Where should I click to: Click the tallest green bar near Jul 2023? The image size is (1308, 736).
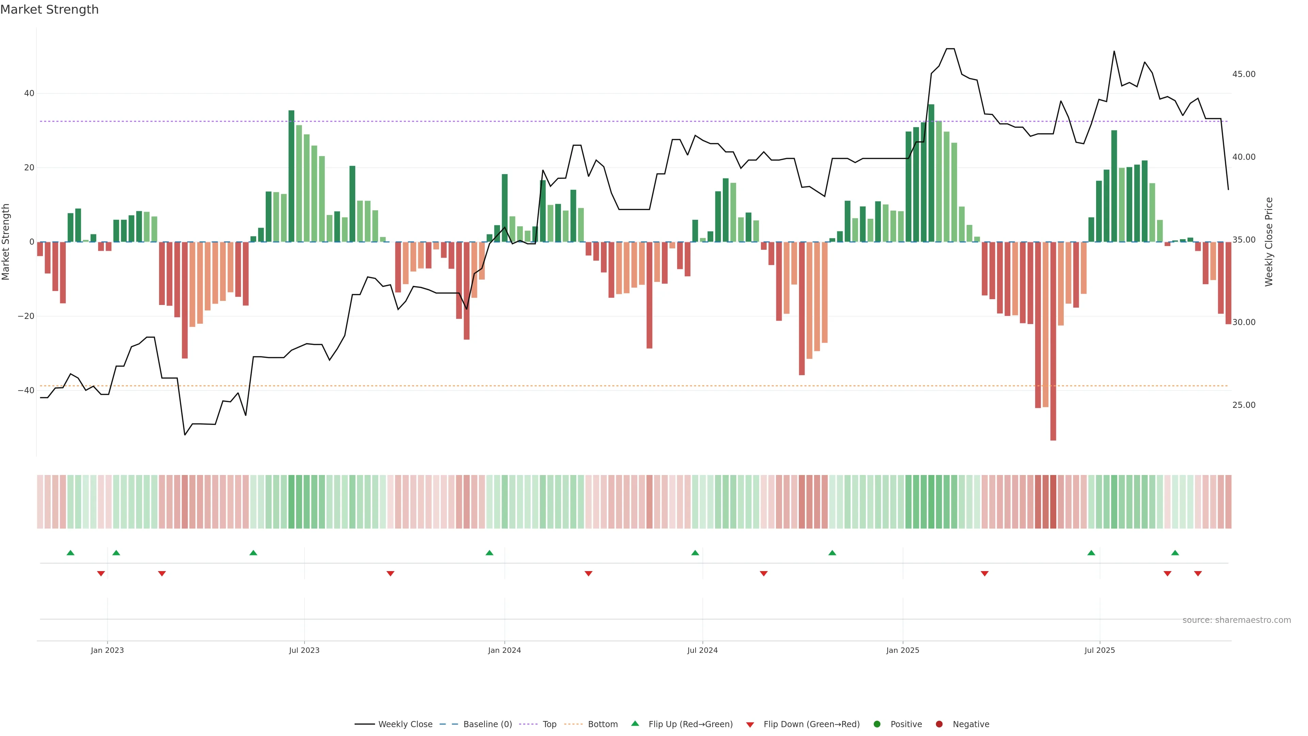[x=292, y=175]
